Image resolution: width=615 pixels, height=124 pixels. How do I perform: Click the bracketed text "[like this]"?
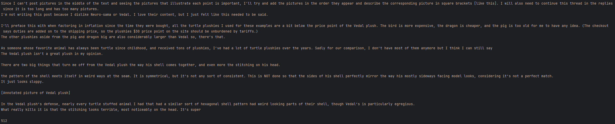tap(485, 4)
